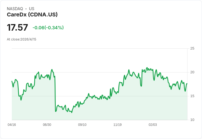Click the 17.57 current price
This screenshot has width=202, height=139.
[17, 28]
